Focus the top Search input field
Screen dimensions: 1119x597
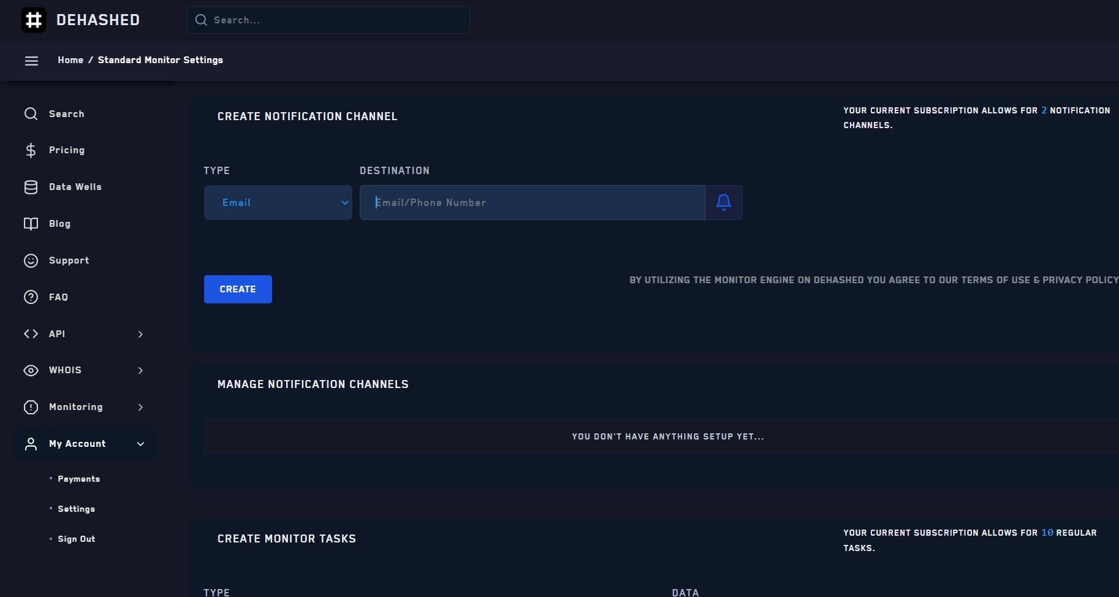pyautogui.click(x=328, y=20)
